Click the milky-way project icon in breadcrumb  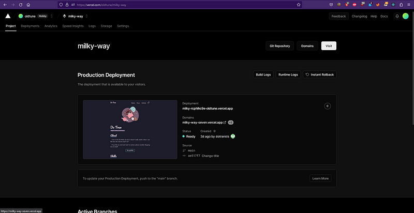tap(64, 16)
